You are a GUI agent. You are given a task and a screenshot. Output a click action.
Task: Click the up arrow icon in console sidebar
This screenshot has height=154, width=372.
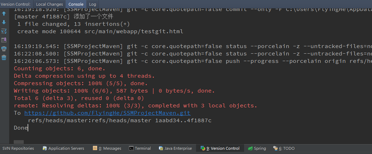[x=4, y=13]
